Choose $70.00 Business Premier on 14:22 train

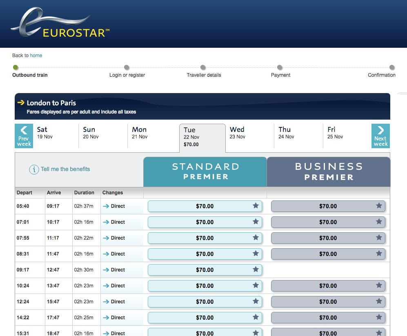328,317
